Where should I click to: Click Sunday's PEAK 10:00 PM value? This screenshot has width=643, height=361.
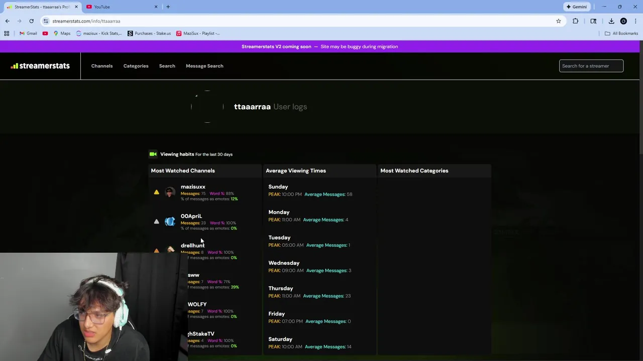(285, 194)
